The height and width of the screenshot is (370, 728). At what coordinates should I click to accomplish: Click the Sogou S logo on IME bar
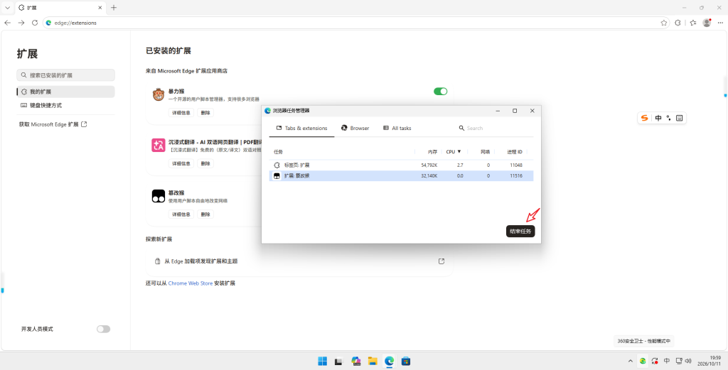click(644, 118)
